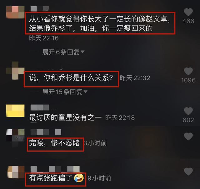Open avatar of 完喽，惨不忍睹 commenter
Screen dimensions: 200x189
tap(15, 135)
